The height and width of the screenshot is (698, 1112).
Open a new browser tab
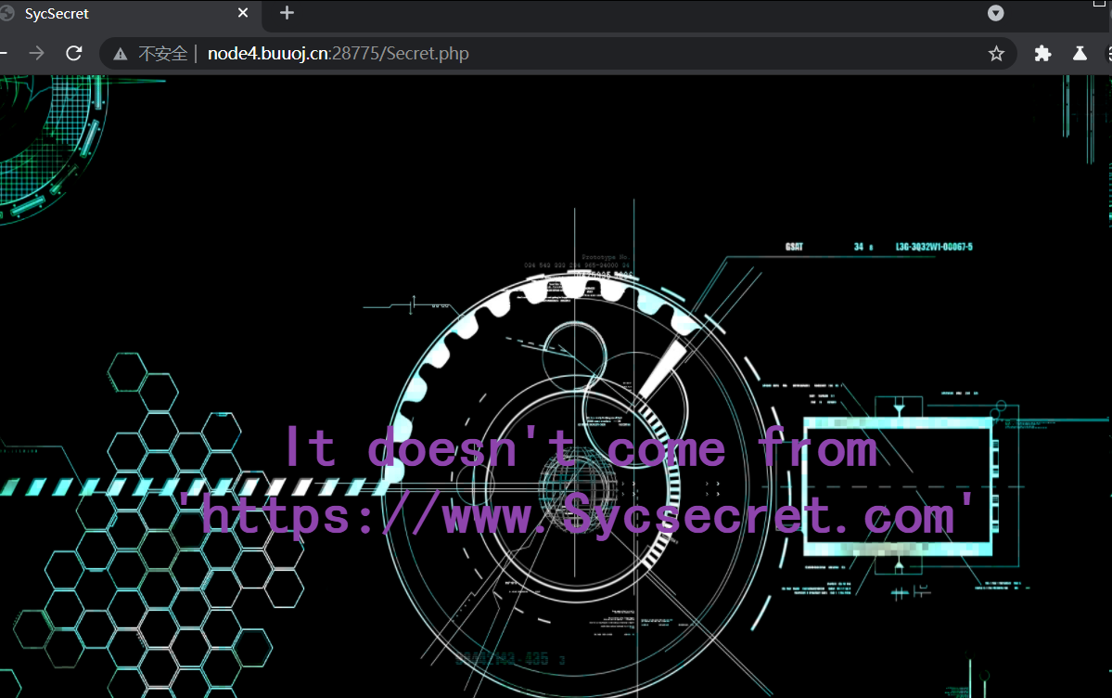click(x=287, y=13)
